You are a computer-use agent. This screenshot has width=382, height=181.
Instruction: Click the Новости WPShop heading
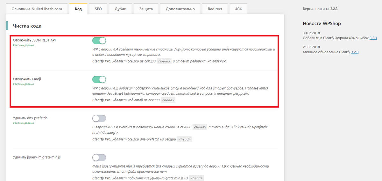322,23
